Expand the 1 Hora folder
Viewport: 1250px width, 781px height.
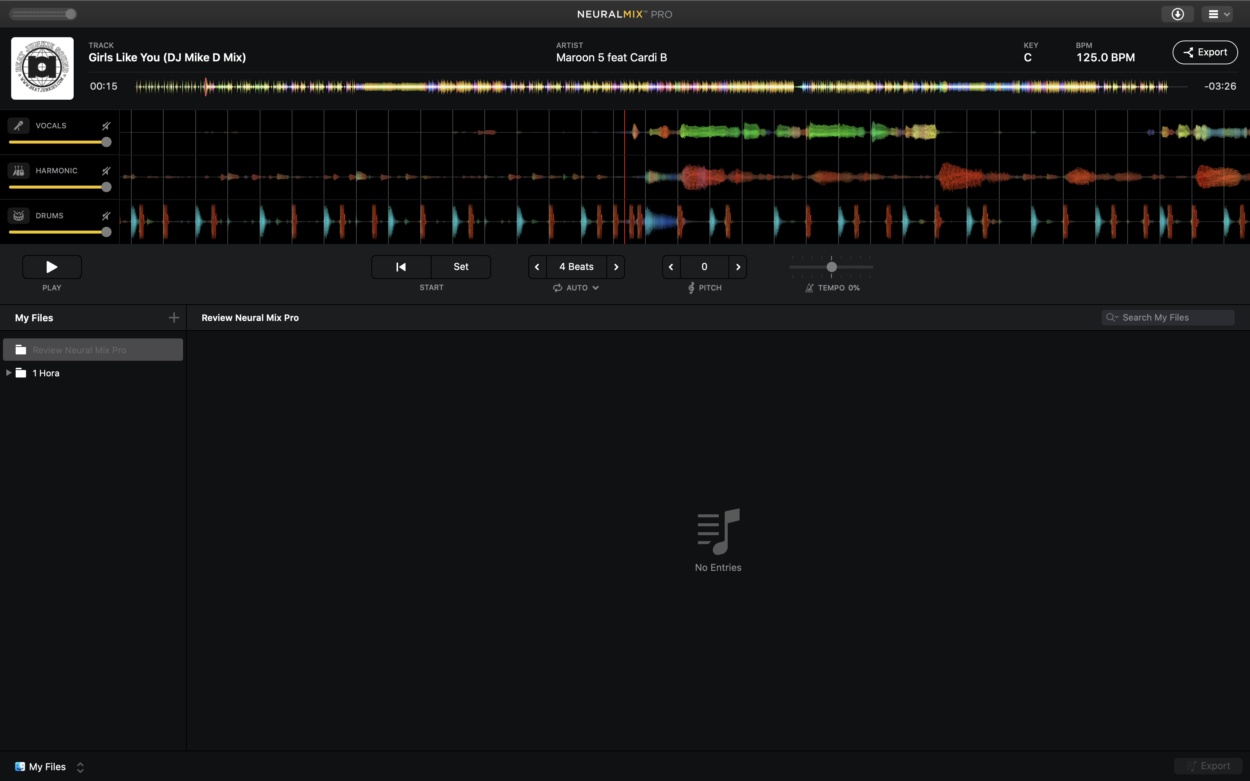pyautogui.click(x=8, y=373)
